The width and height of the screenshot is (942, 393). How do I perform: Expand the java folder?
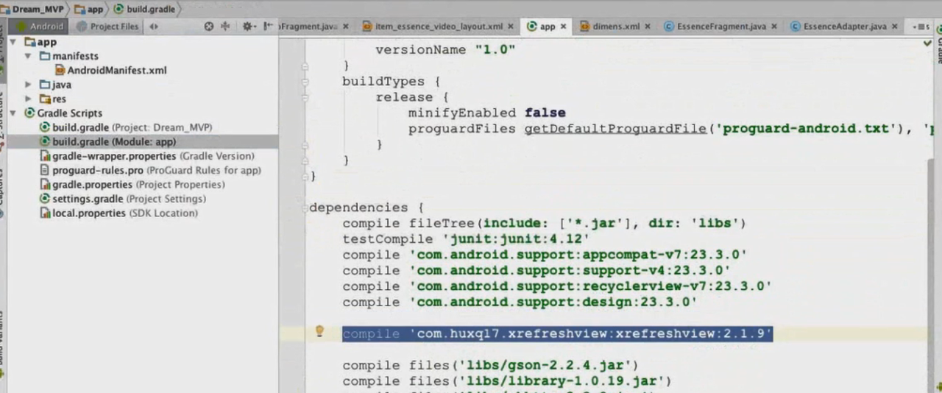pos(28,85)
